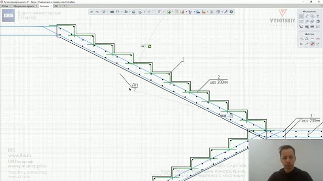
Task: Click the Redo arrow in the top toolbar
Action: [x=97, y=12]
